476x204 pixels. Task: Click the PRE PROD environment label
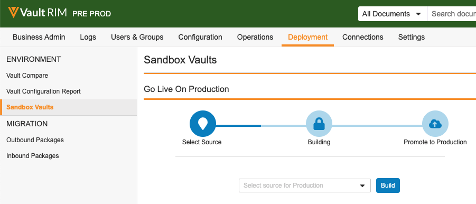point(92,14)
